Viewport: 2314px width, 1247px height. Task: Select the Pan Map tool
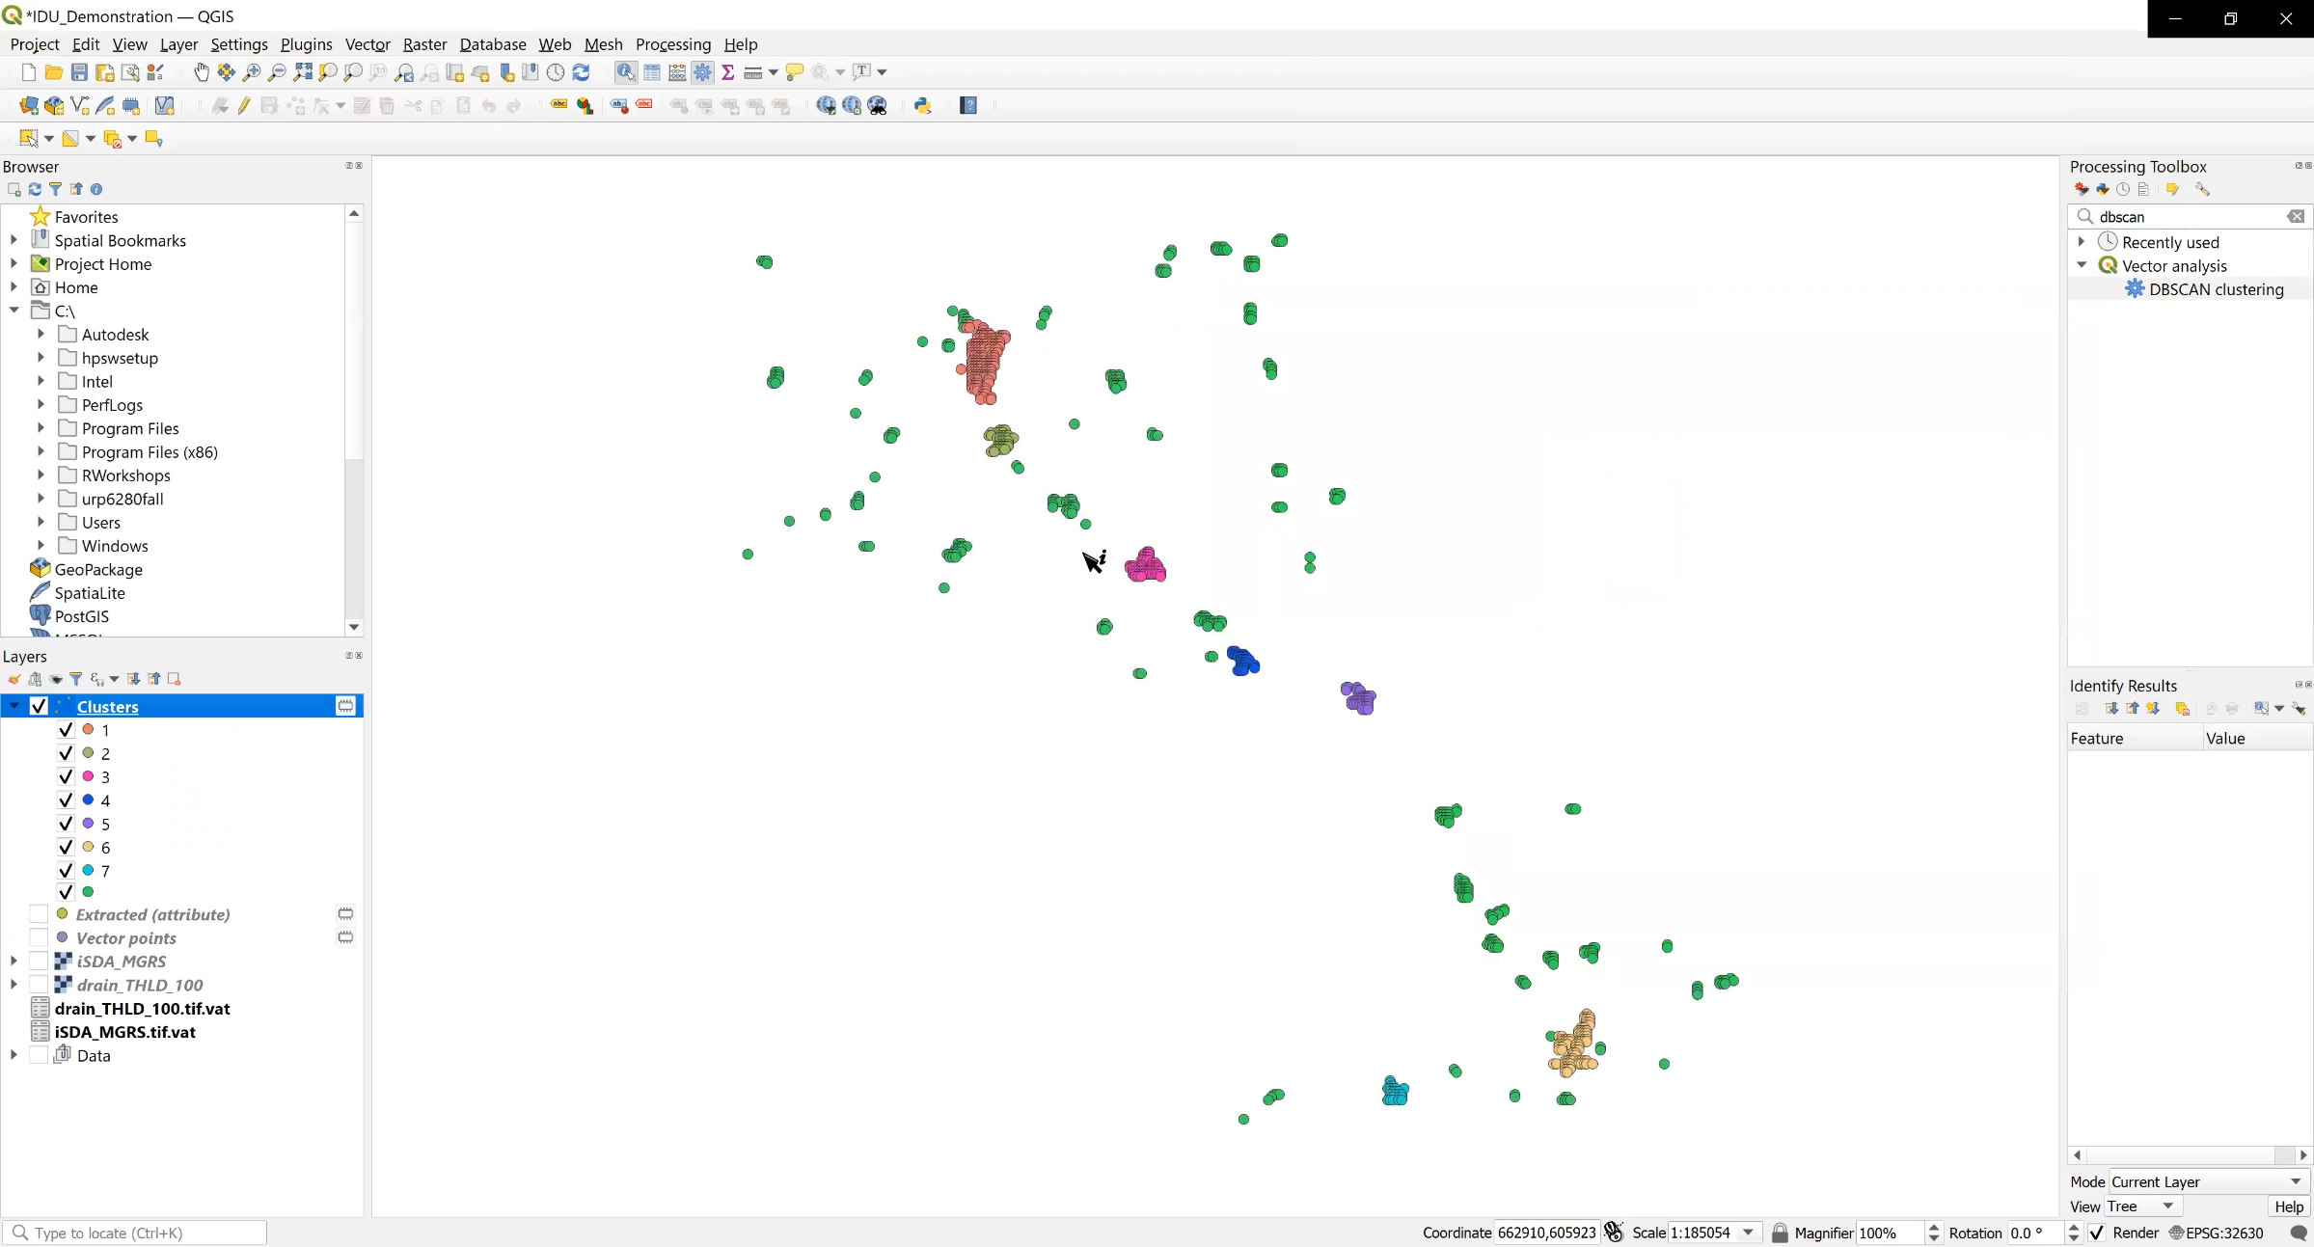click(201, 72)
